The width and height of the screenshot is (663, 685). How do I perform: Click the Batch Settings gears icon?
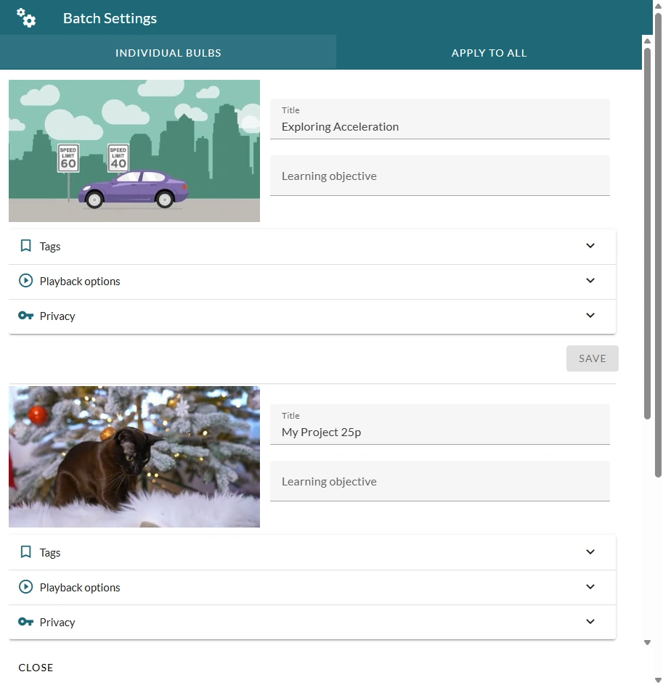click(x=26, y=18)
